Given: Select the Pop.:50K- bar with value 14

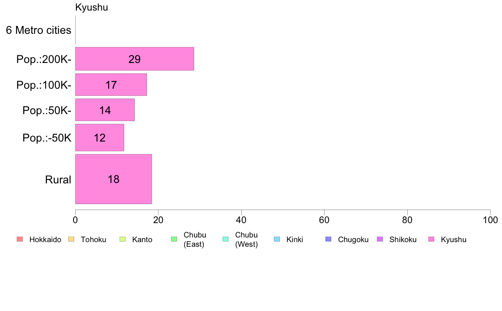Looking at the screenshot, I should pyautogui.click(x=105, y=110).
